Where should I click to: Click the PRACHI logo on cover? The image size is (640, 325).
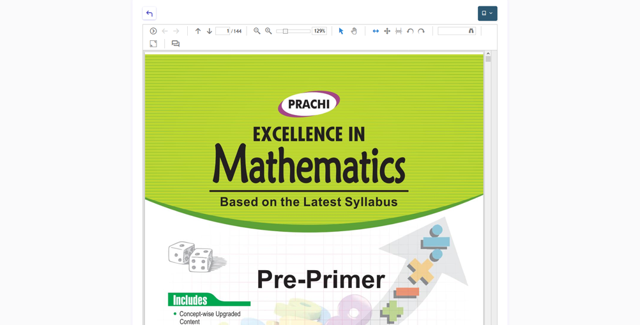pyautogui.click(x=309, y=103)
